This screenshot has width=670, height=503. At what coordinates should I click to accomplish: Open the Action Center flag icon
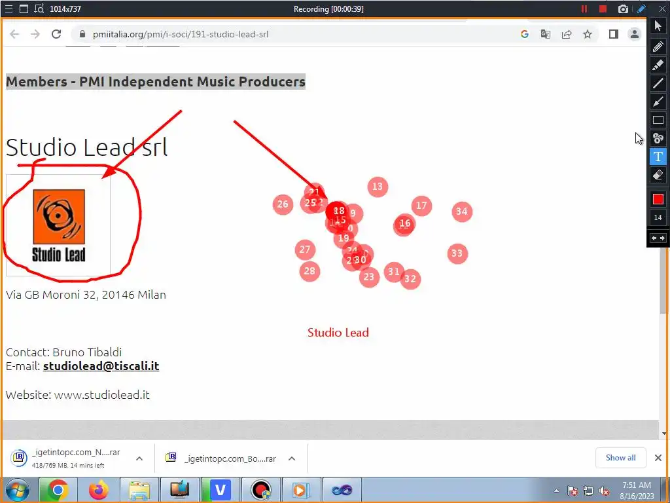pos(573,491)
